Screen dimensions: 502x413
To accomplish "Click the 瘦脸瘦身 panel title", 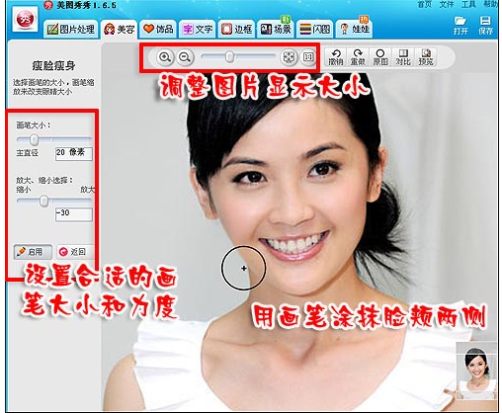I will pyautogui.click(x=53, y=66).
